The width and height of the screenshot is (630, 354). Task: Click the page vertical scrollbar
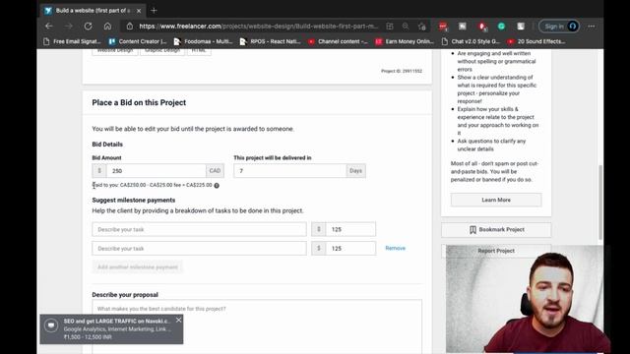[600, 203]
